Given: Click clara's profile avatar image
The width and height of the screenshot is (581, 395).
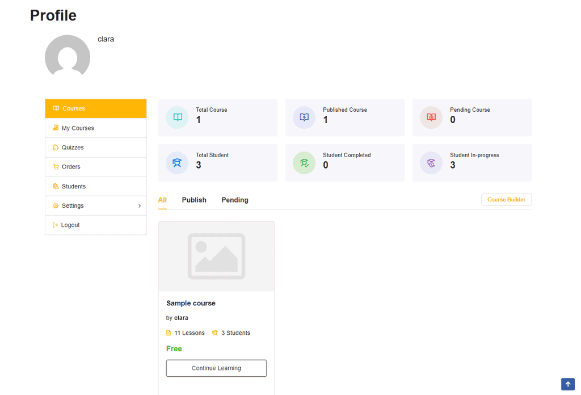Looking at the screenshot, I should tap(68, 56).
